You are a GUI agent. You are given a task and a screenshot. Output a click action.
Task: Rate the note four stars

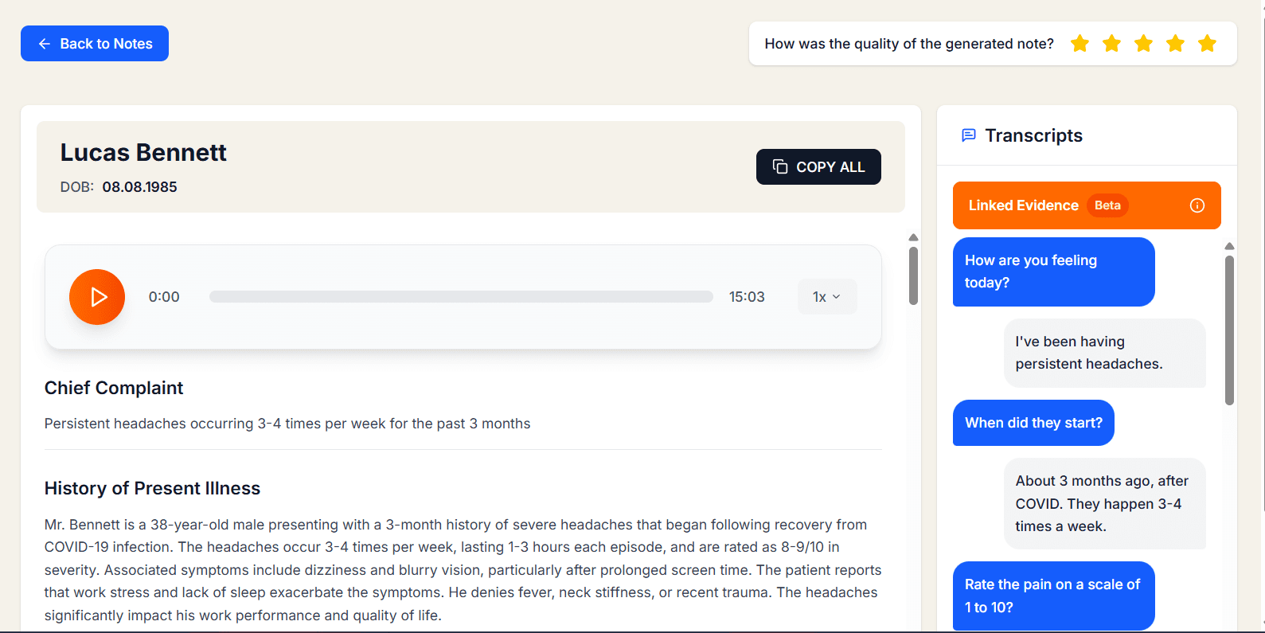point(1175,44)
